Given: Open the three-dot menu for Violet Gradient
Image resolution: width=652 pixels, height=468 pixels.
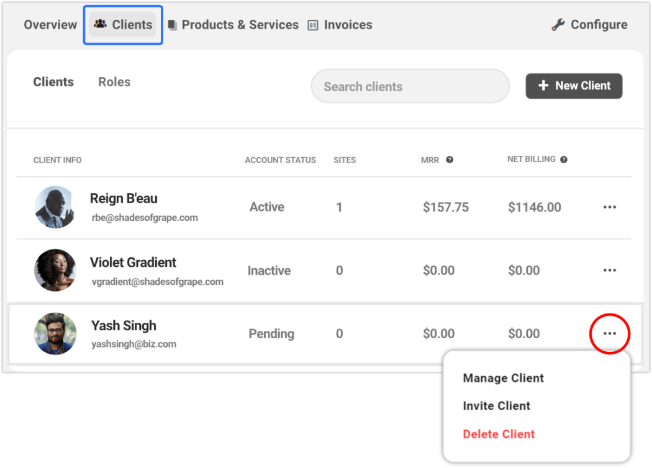Looking at the screenshot, I should point(610,270).
